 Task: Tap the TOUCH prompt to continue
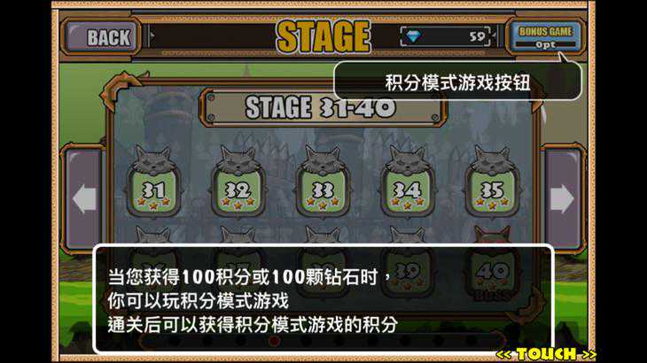tap(546, 354)
